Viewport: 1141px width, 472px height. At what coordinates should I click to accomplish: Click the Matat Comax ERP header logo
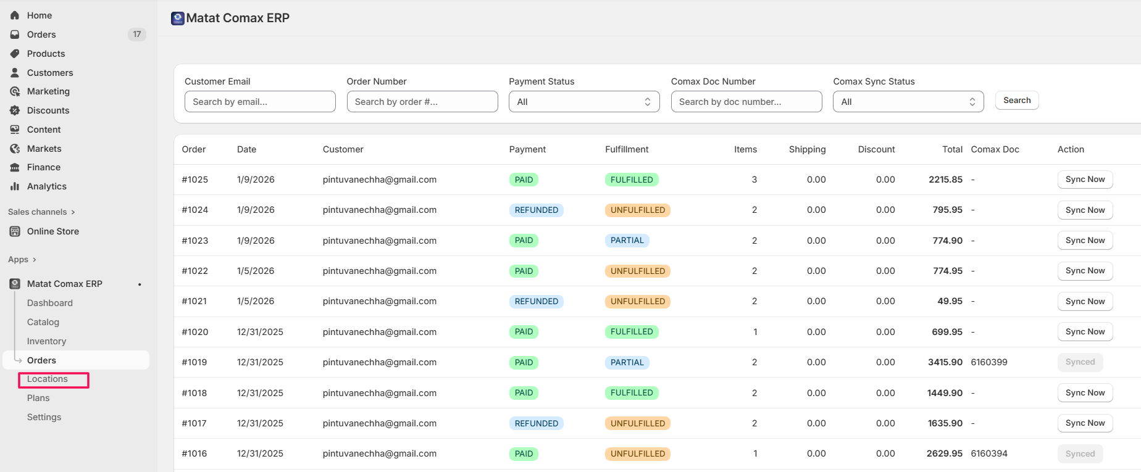[178, 19]
